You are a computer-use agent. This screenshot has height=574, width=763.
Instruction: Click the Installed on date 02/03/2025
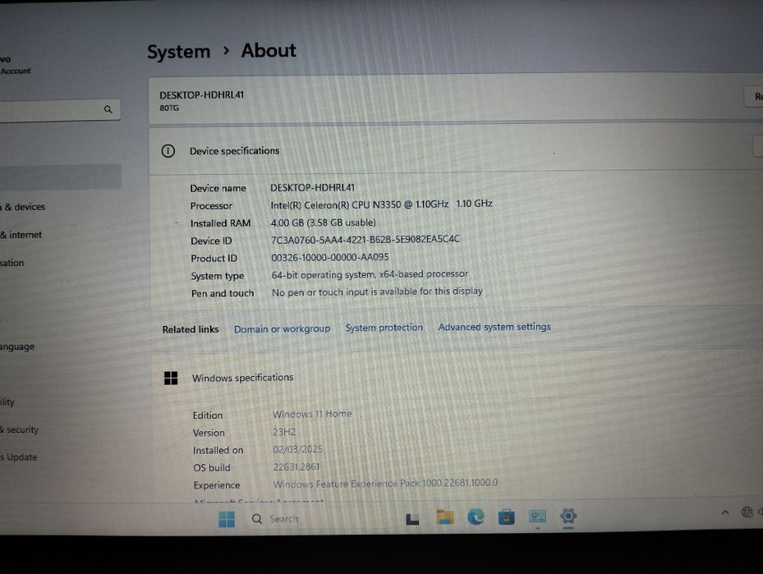[298, 449]
